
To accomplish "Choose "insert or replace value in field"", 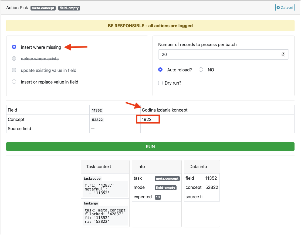I will tap(14, 82).
